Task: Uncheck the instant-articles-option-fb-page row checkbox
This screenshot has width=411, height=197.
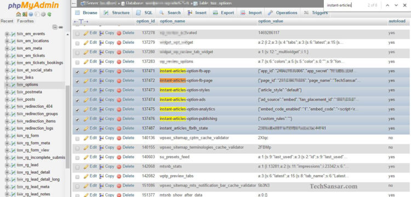Action: (77, 82)
